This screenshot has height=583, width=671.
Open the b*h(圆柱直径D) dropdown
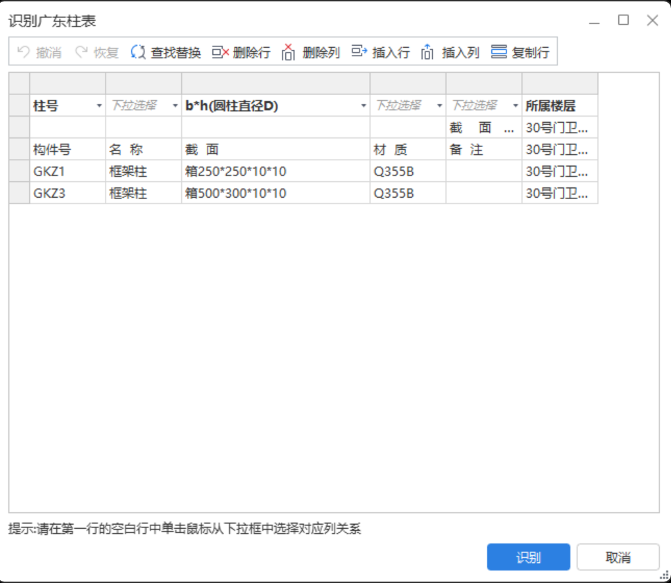364,105
